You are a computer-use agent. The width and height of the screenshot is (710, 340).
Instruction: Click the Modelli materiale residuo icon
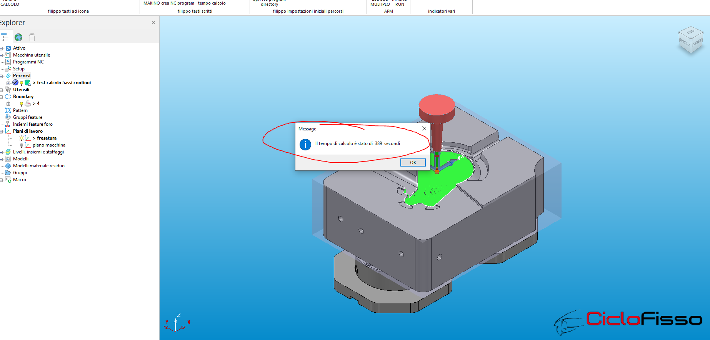(x=8, y=166)
